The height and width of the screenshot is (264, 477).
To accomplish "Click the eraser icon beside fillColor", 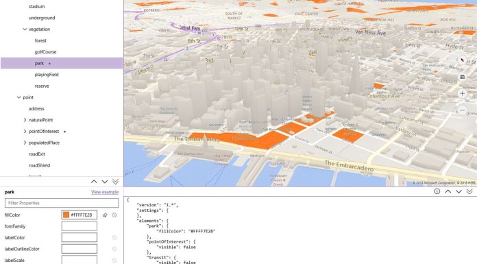I will pos(105,215).
